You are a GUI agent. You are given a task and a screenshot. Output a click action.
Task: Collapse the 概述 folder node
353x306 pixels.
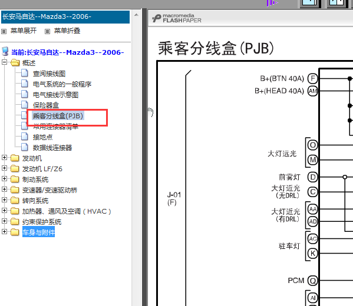(4, 62)
